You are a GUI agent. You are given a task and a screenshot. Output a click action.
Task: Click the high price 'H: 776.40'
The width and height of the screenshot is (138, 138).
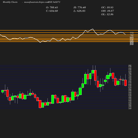tap(80, 7)
